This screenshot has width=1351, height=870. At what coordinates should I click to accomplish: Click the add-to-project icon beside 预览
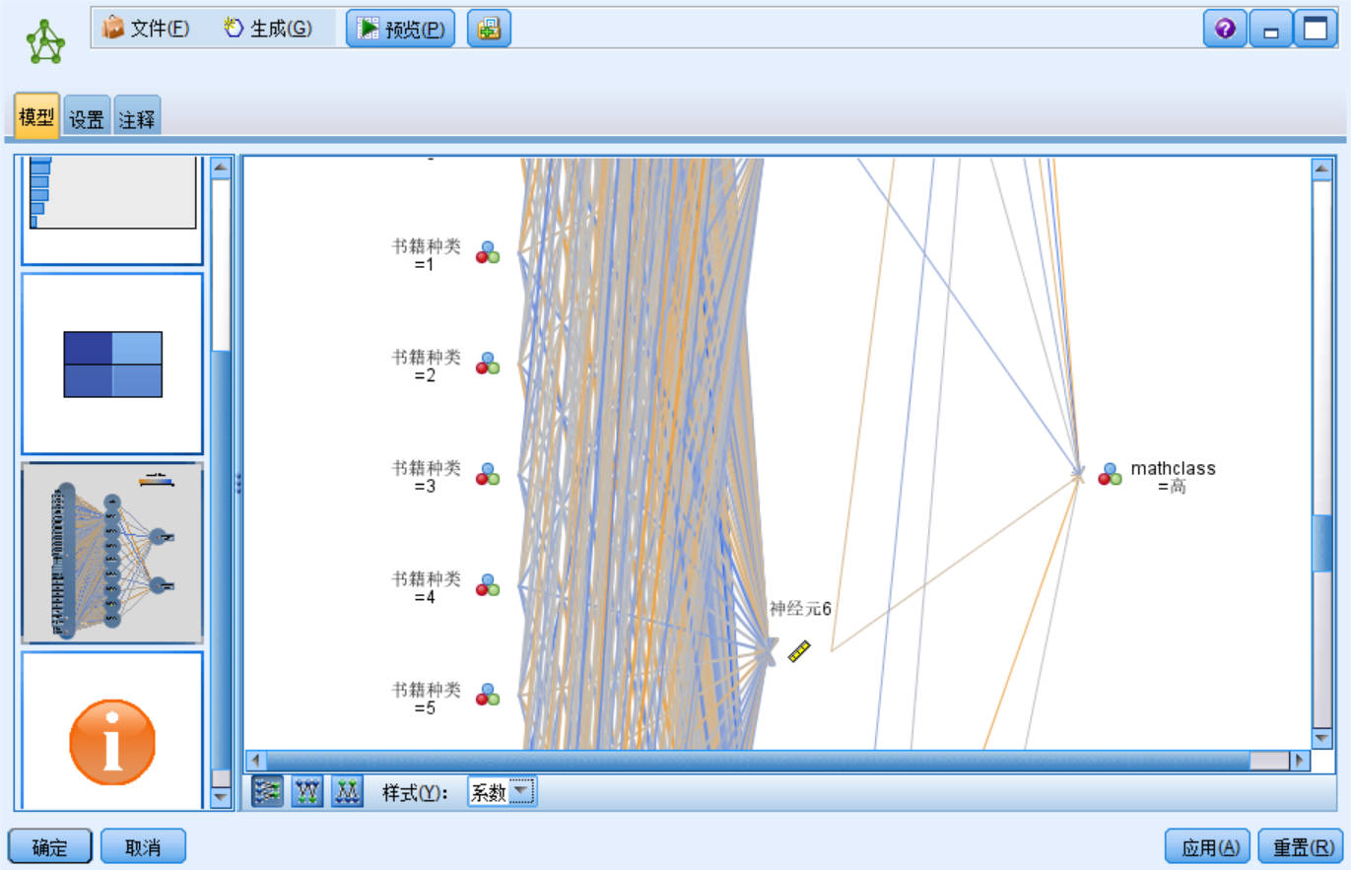[489, 29]
